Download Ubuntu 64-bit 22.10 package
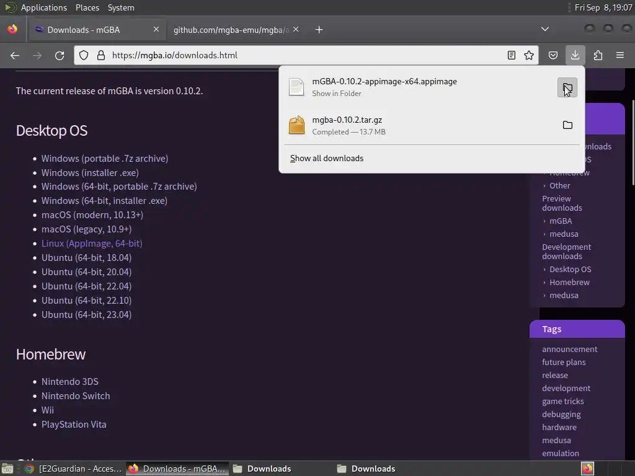635x476 pixels. (87, 301)
